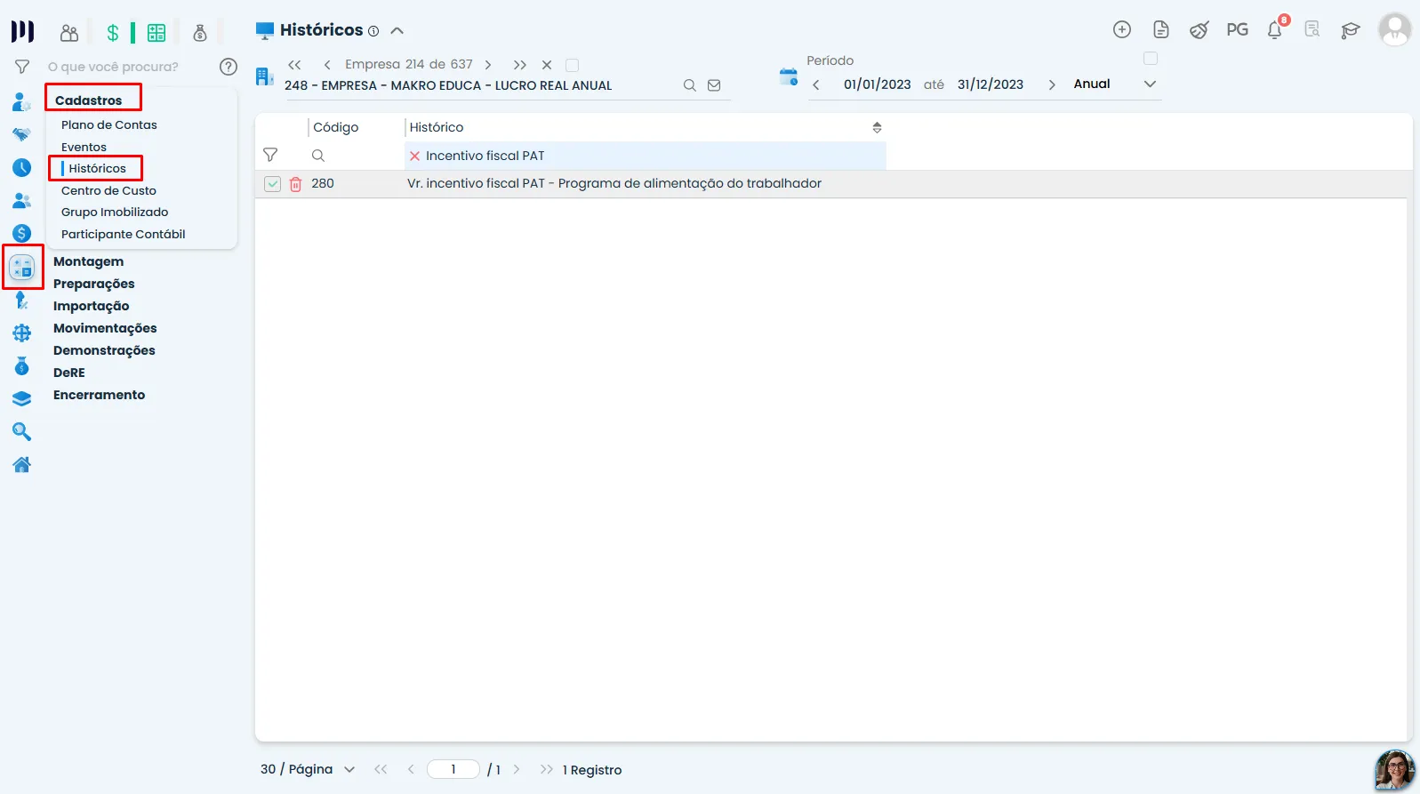Select Grupo Imobilizado menu item

coord(115,213)
